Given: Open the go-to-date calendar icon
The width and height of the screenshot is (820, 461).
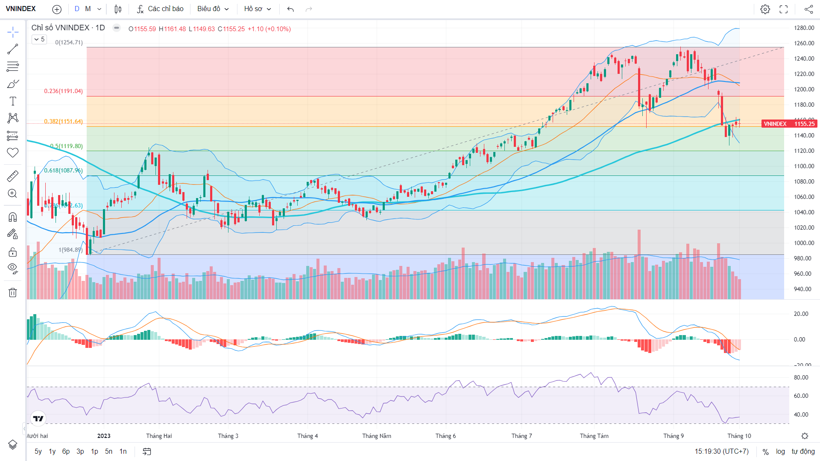Looking at the screenshot, I should 147,451.
